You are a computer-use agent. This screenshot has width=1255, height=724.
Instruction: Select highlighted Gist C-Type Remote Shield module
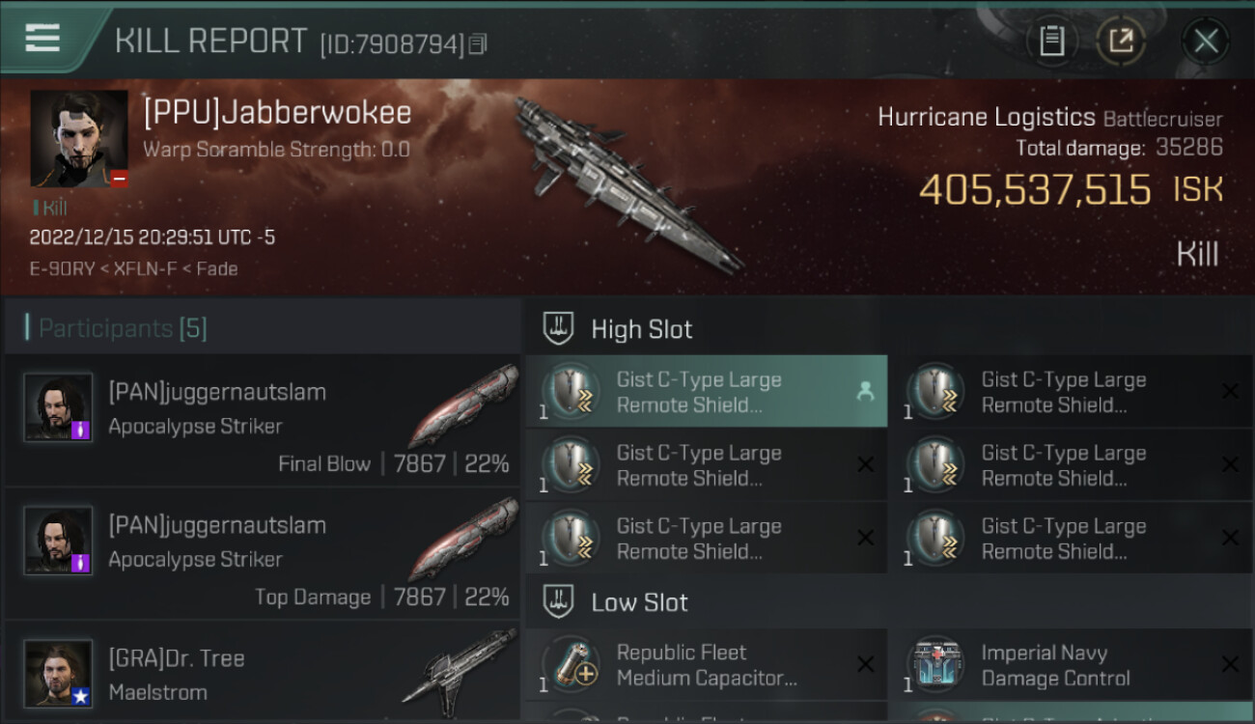tap(706, 391)
